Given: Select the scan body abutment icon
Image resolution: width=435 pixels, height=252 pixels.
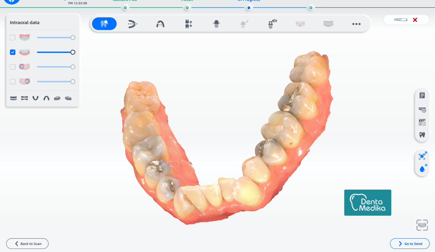Looking at the screenshot, I should 216,24.
